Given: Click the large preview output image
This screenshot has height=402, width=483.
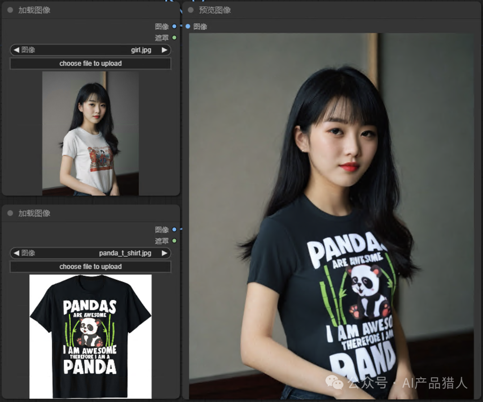Looking at the screenshot, I should 331,216.
